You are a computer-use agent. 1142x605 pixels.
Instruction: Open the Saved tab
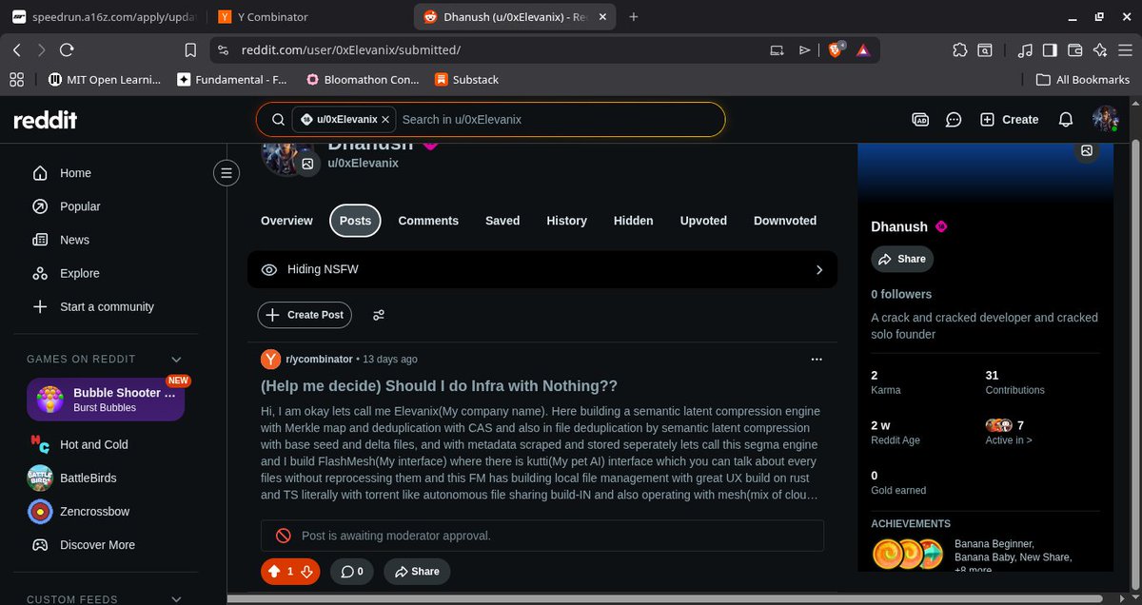(x=502, y=221)
